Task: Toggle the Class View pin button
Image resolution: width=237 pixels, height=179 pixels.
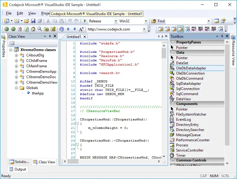Action: pos(50,36)
